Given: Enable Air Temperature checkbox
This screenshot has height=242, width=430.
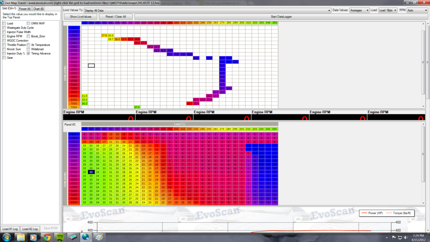Looking at the screenshot, I should point(28,45).
